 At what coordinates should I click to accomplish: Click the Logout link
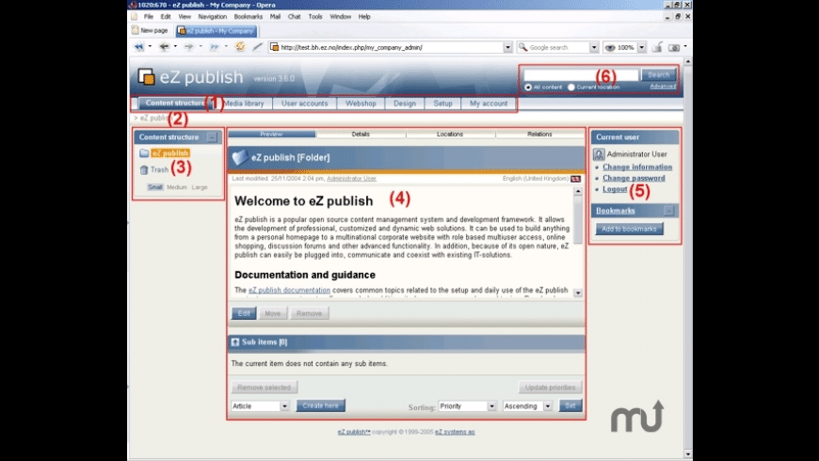tap(615, 189)
